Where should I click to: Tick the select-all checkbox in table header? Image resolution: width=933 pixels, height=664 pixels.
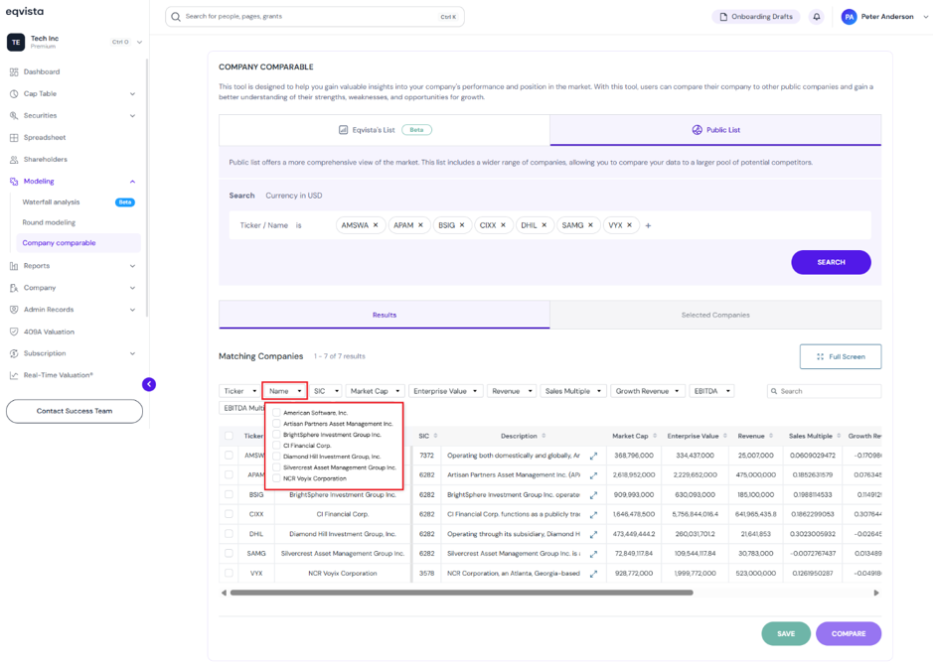[230, 437]
